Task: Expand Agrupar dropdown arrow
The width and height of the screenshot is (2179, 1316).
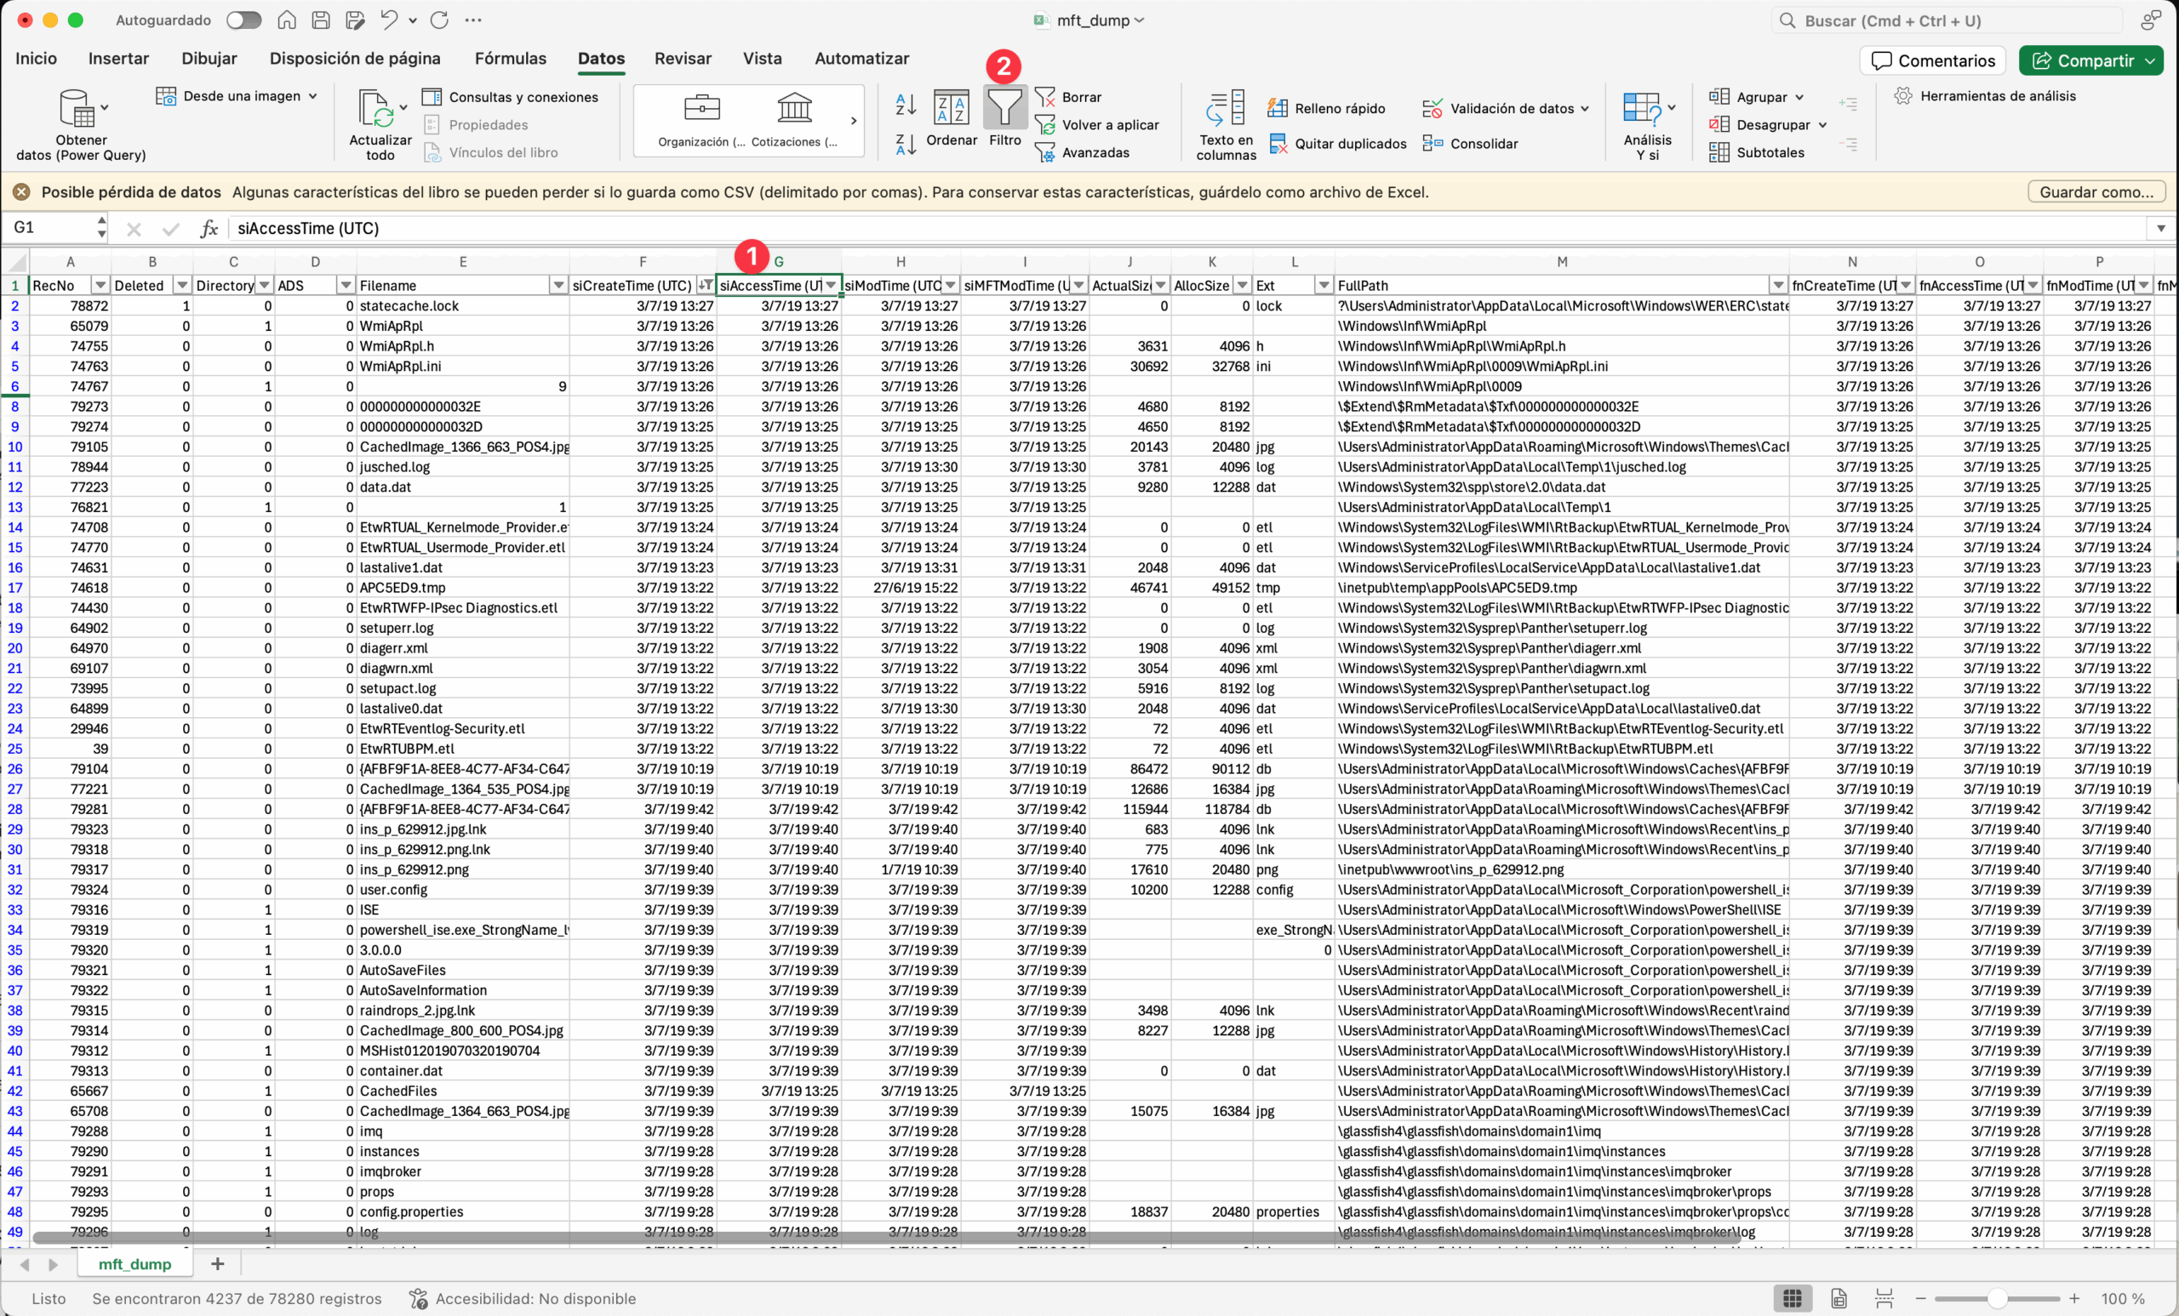Action: tap(1799, 97)
